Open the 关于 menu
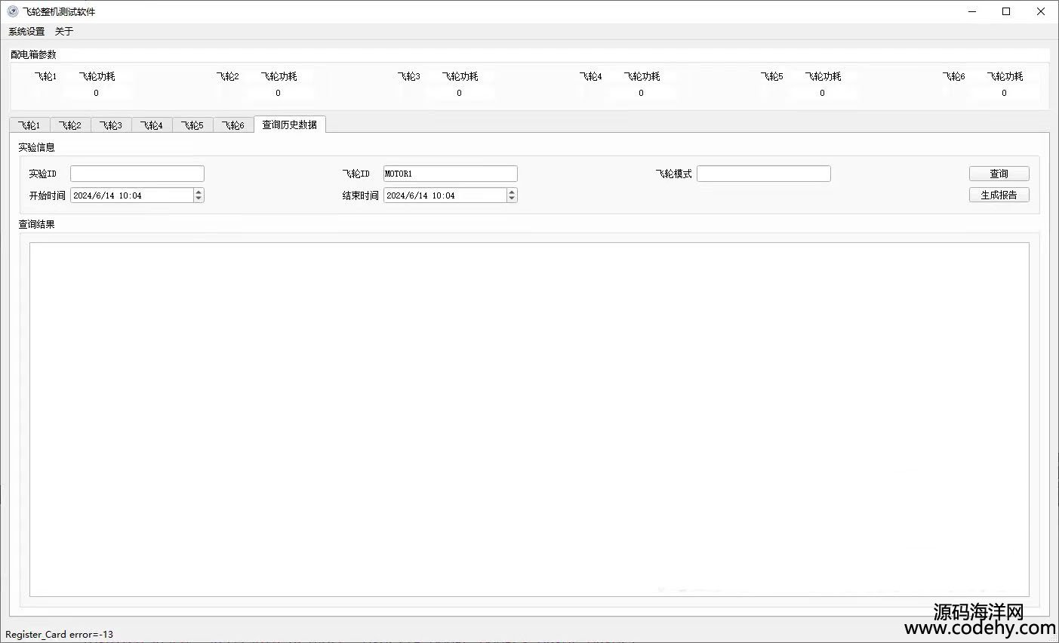The width and height of the screenshot is (1059, 643). [x=64, y=31]
